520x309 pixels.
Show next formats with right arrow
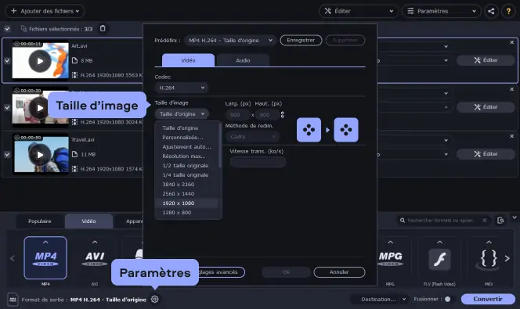tap(507, 258)
